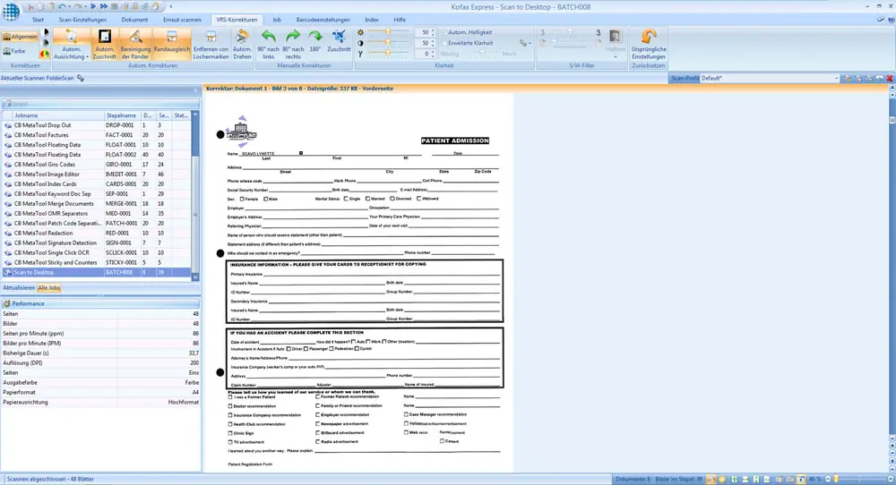Image resolution: width=896 pixels, height=485 pixels.
Task: Open Halfton dropdown arrow
Action: pyautogui.click(x=615, y=57)
